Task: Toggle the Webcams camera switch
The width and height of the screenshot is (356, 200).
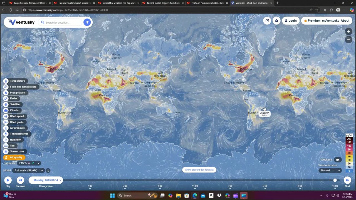Action: (338, 160)
